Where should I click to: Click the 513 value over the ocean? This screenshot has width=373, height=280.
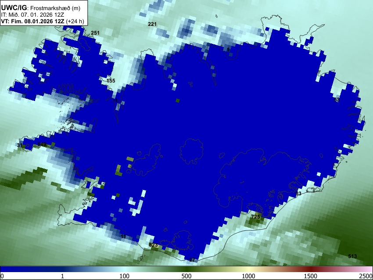(x=352, y=256)
